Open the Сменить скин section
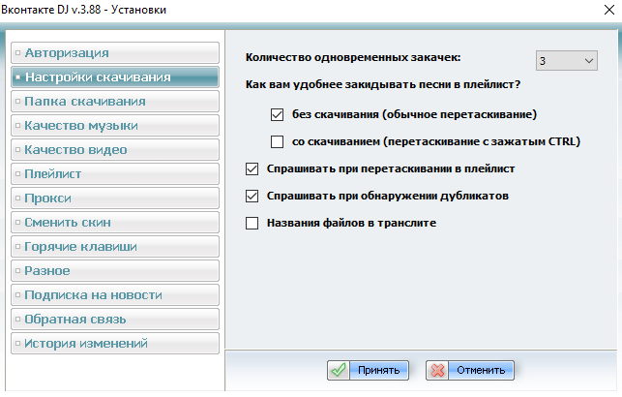This screenshot has height=397, width=622. point(115,223)
